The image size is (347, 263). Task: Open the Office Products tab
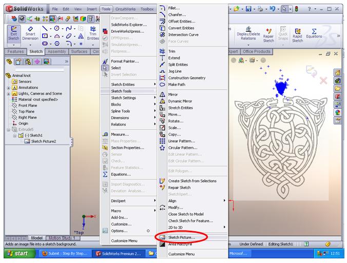(257, 52)
